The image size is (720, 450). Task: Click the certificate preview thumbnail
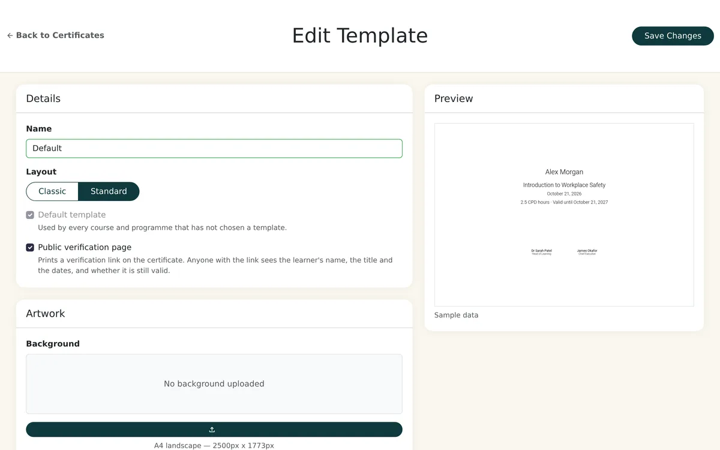point(564,215)
